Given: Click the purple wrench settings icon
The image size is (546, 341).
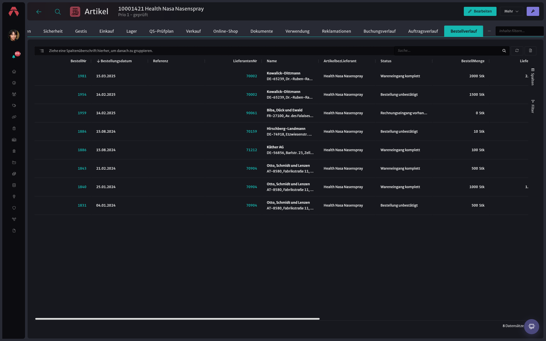Looking at the screenshot, I should tap(533, 11).
